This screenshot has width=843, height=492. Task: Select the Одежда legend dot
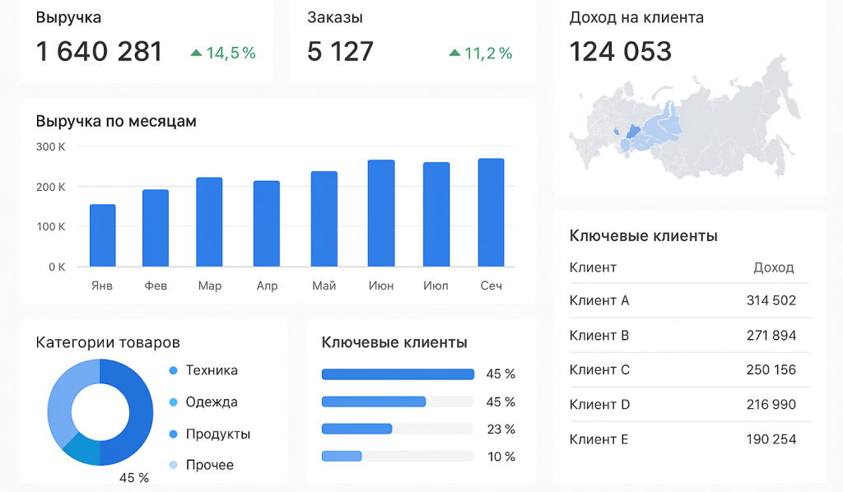click(173, 402)
